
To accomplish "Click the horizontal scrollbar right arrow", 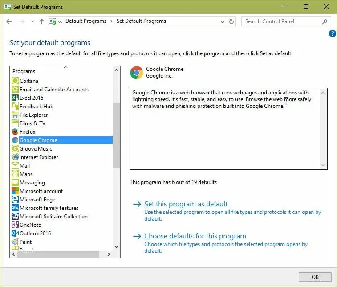I will (x=109, y=254).
